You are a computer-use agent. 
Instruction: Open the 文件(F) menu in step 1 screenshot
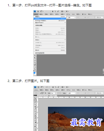[x=36, y=14]
